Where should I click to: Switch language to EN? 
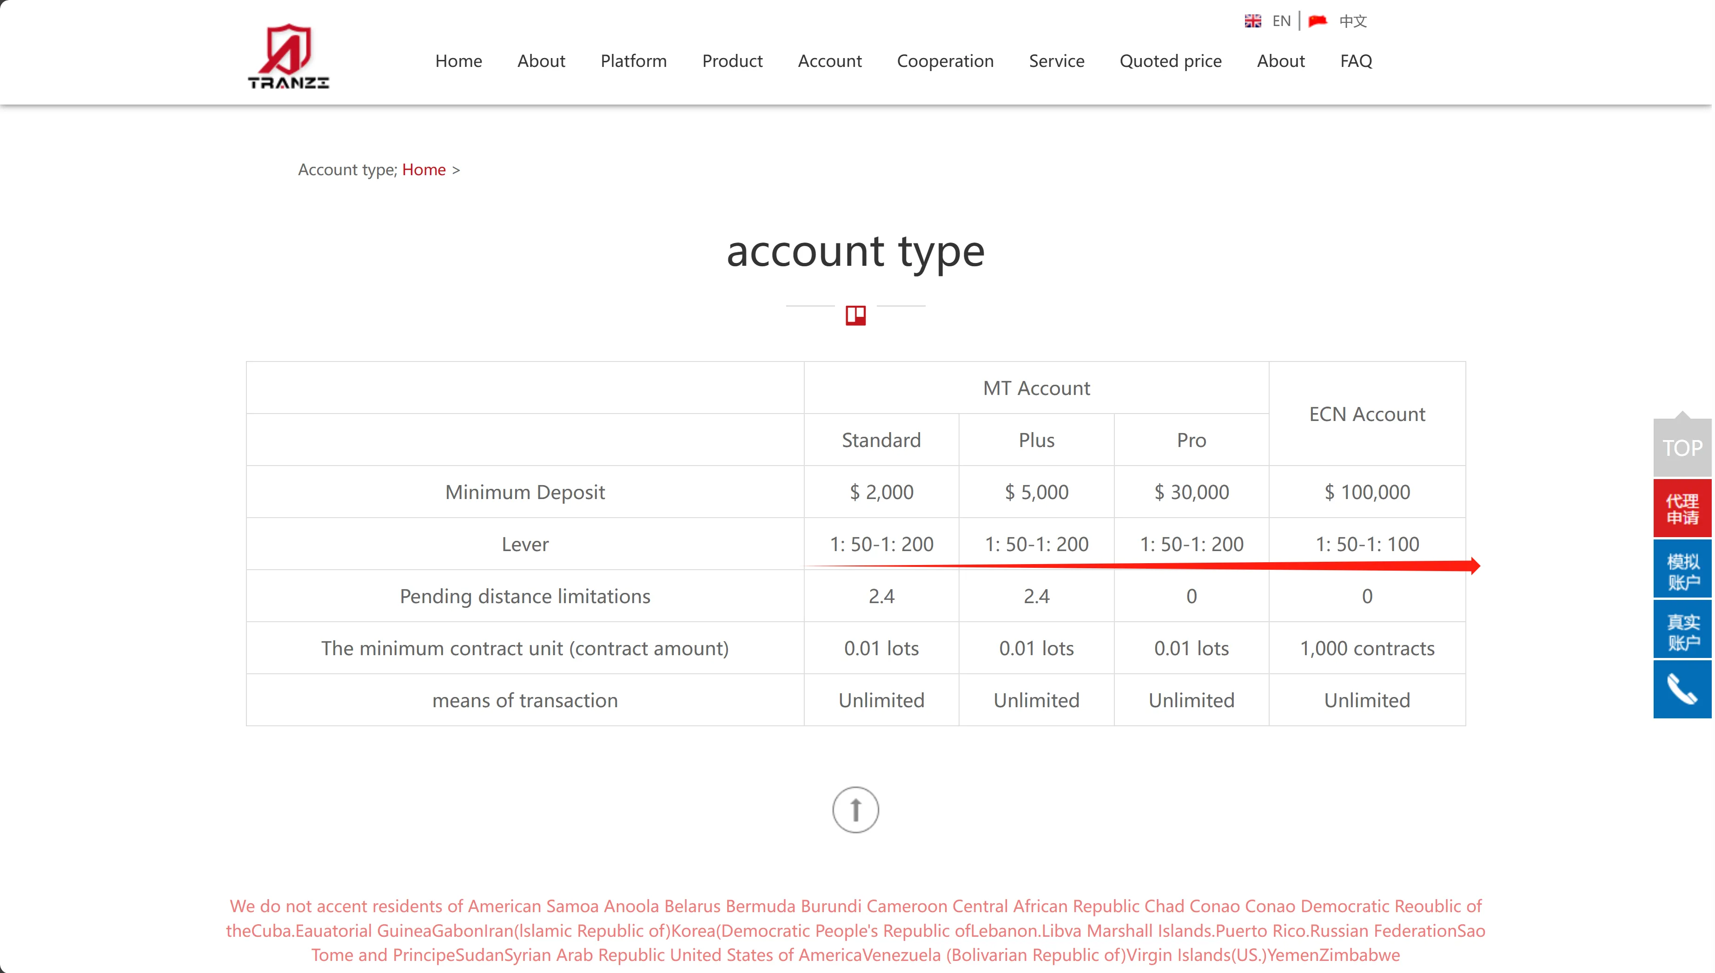pyautogui.click(x=1280, y=21)
